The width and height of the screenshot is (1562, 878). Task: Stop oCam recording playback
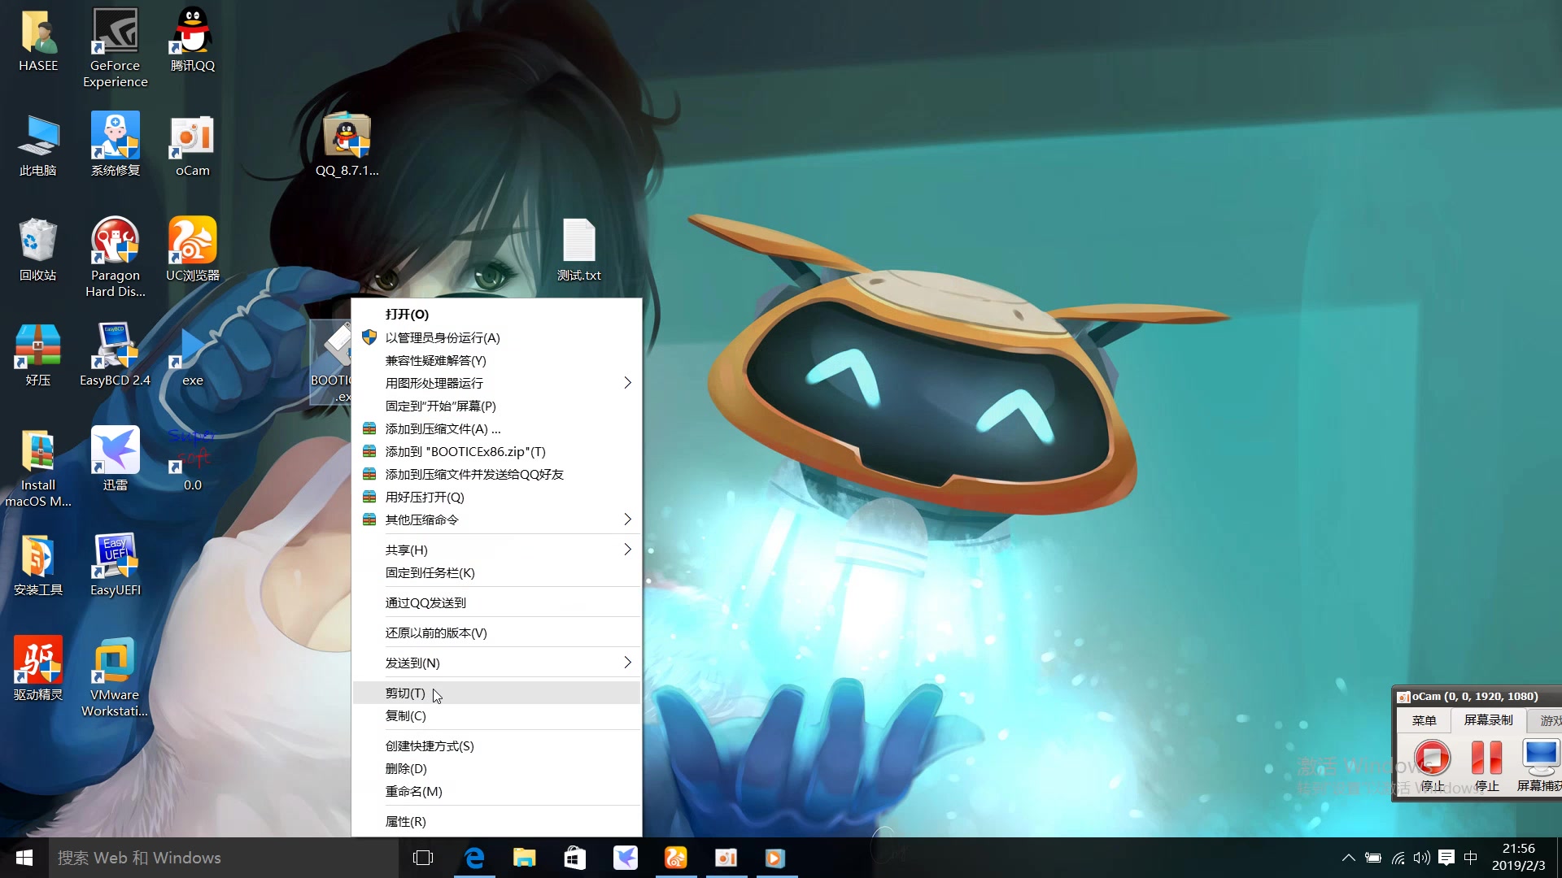click(x=1432, y=761)
